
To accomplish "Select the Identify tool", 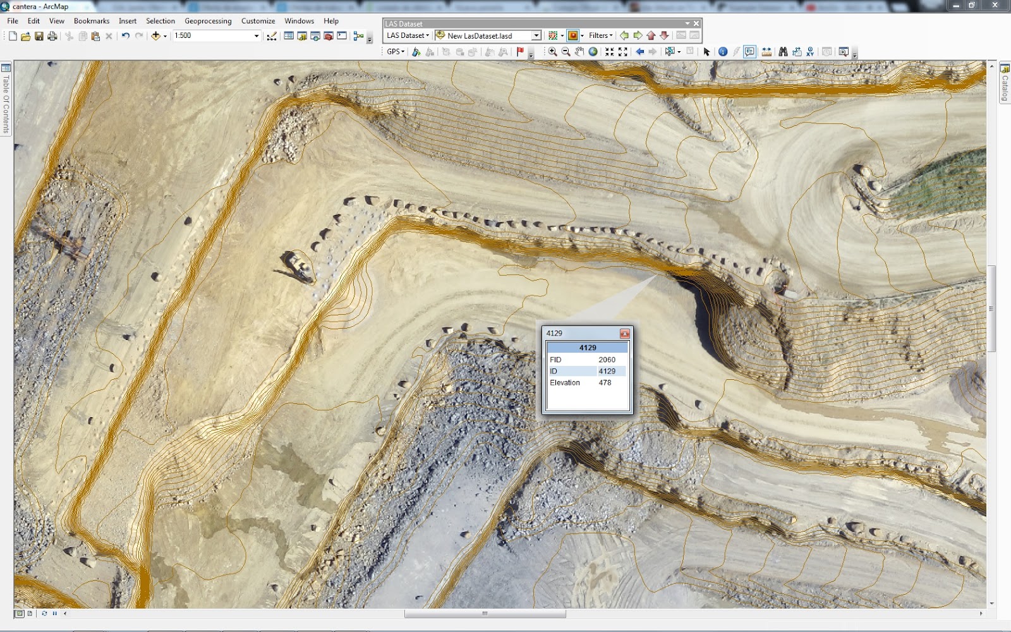I will point(723,52).
